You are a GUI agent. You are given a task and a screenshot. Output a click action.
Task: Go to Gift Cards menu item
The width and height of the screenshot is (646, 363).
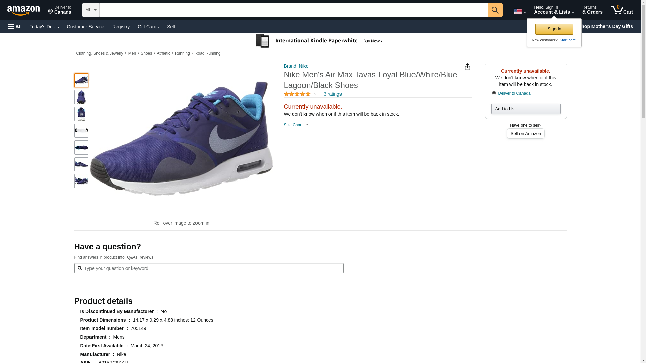pos(148,27)
